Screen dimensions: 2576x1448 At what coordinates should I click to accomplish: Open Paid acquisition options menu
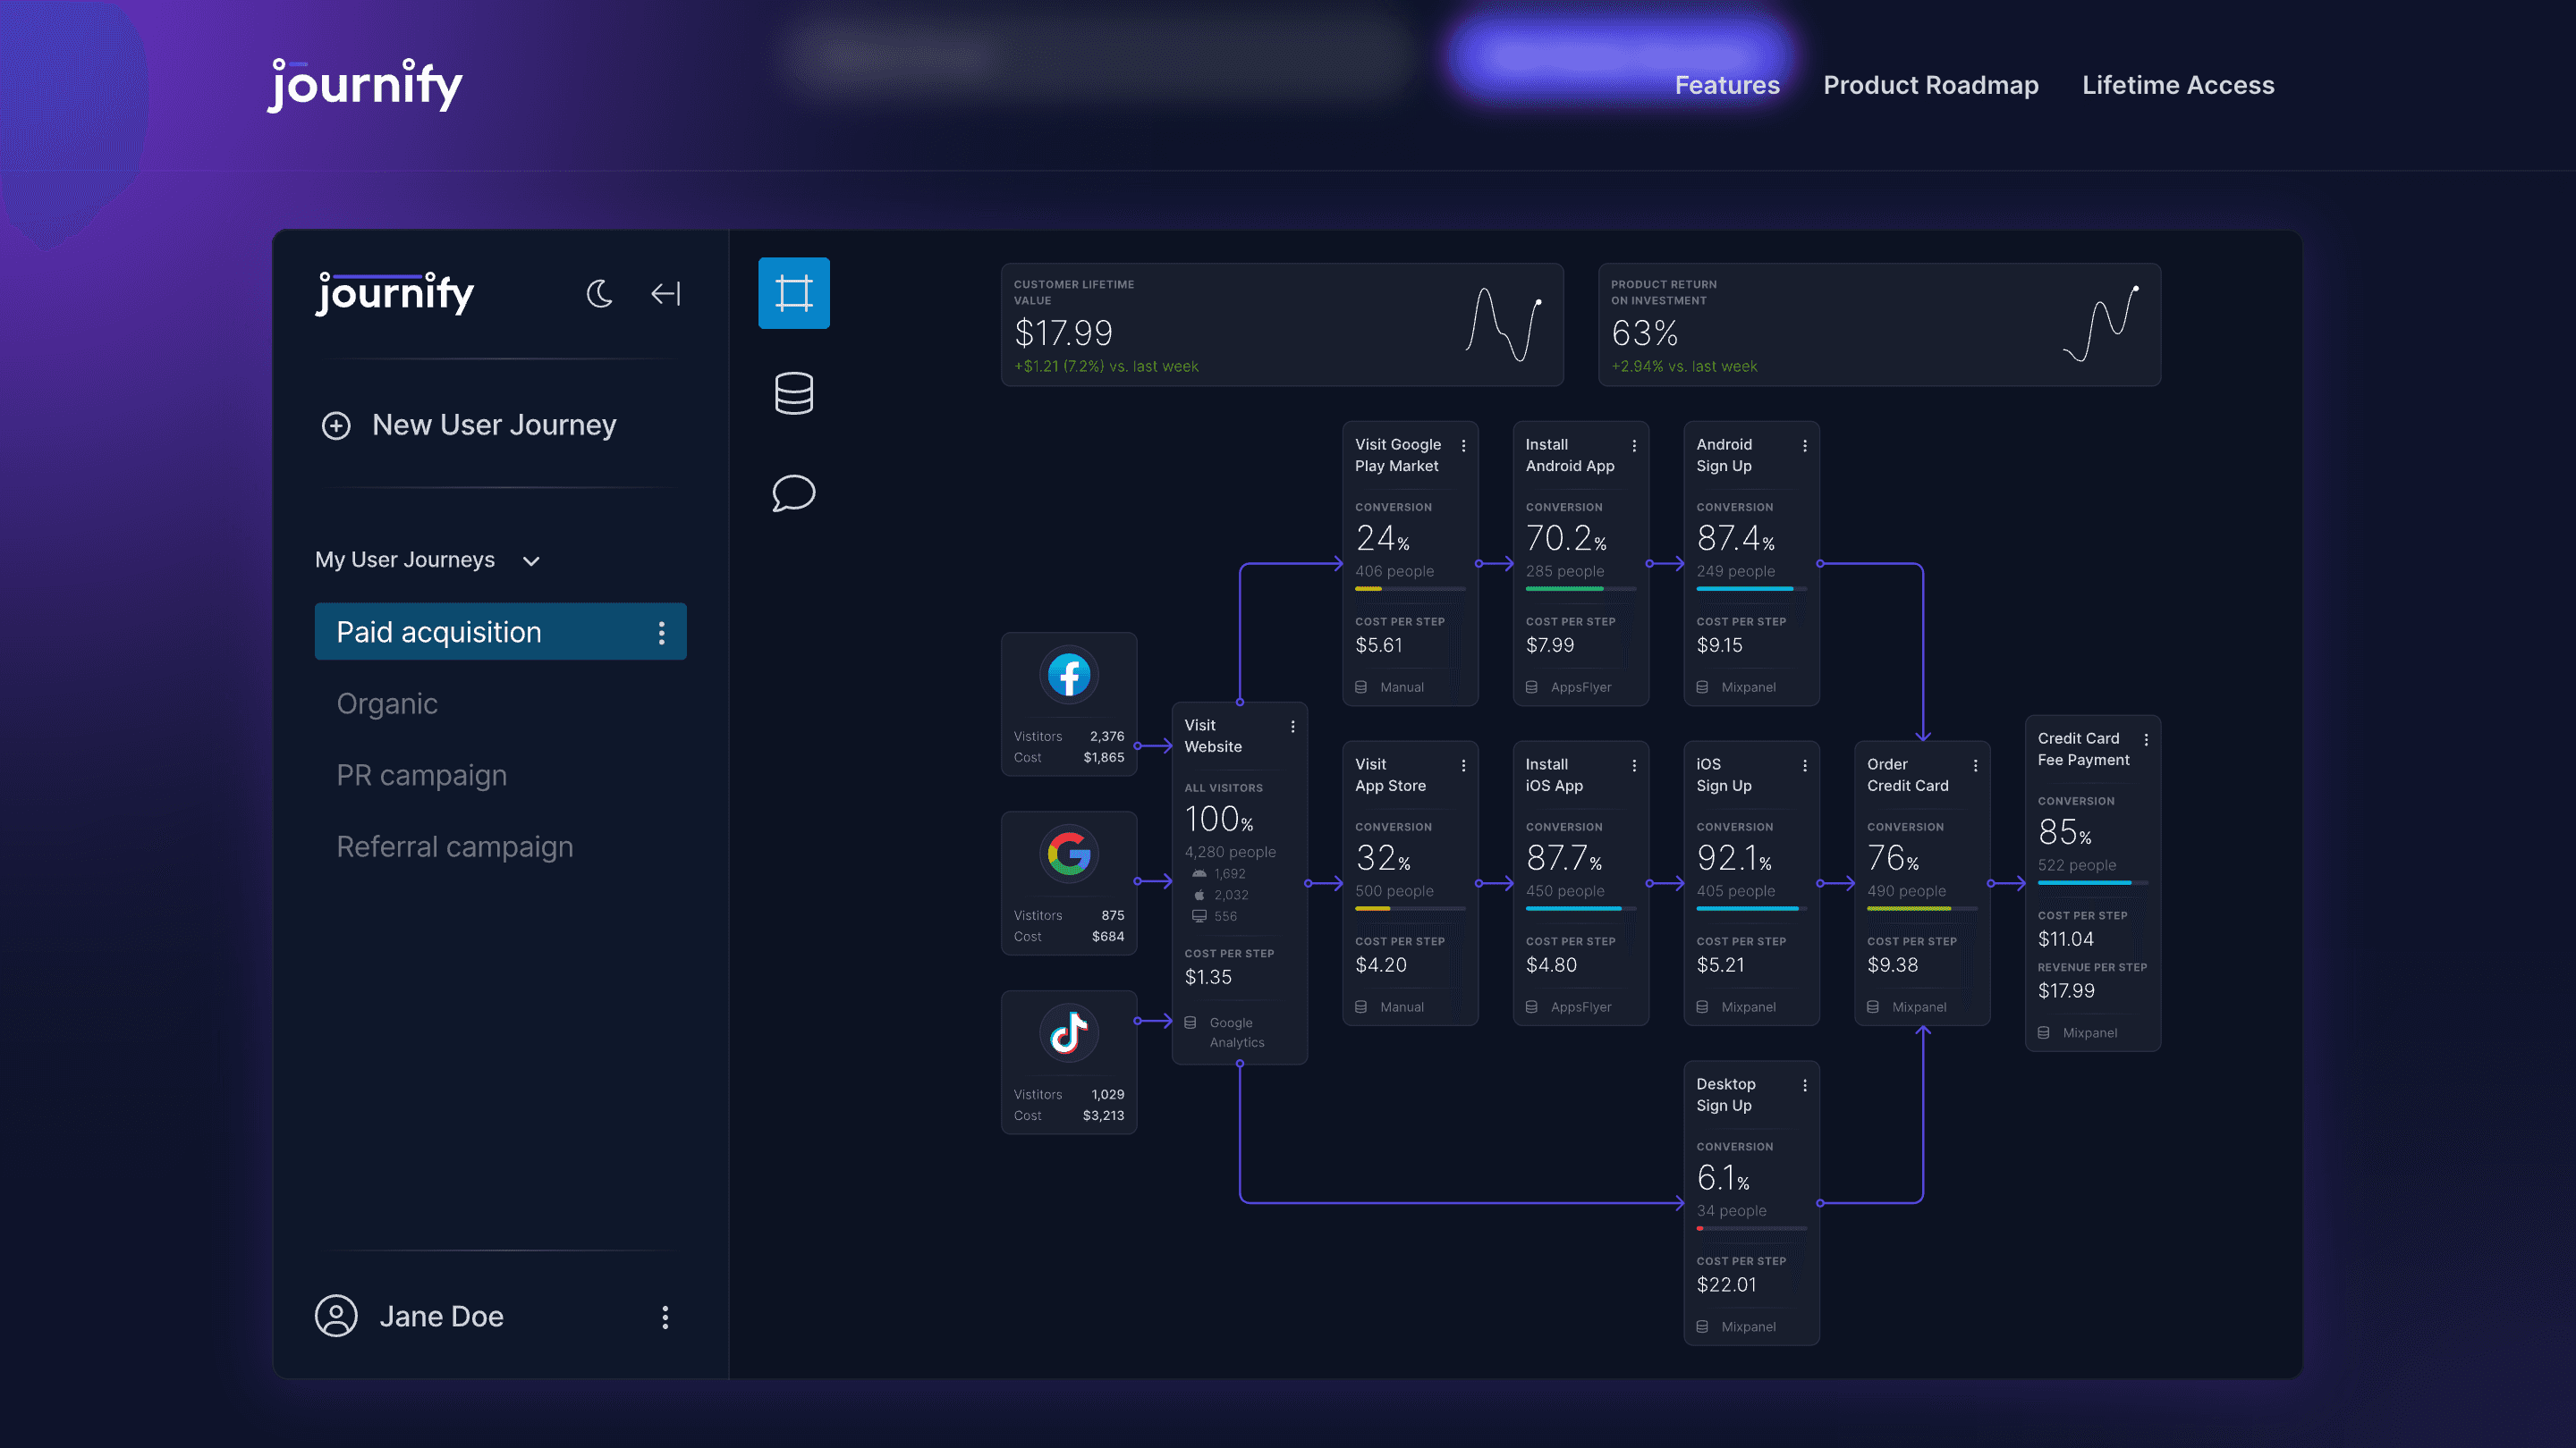(661, 633)
